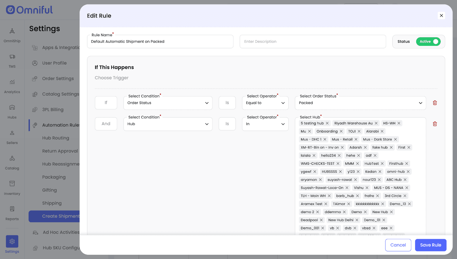Close the Edit Rule dialog
This screenshot has height=259, width=457.
point(441,16)
